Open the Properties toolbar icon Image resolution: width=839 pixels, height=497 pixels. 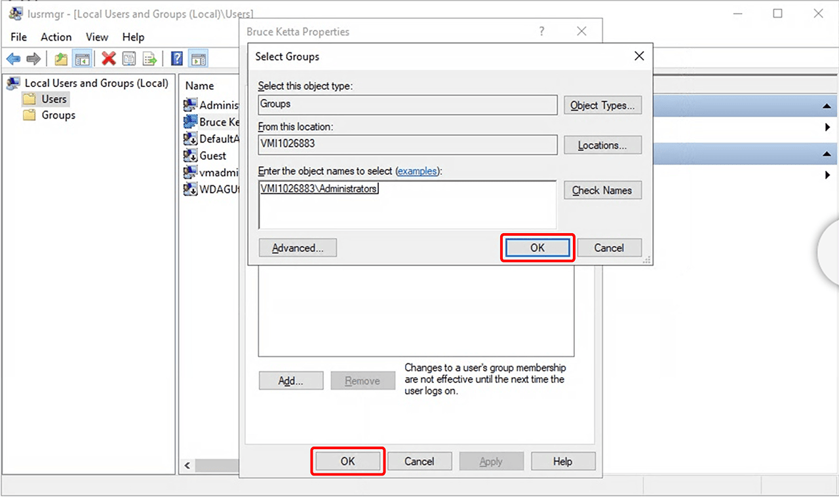(x=129, y=59)
